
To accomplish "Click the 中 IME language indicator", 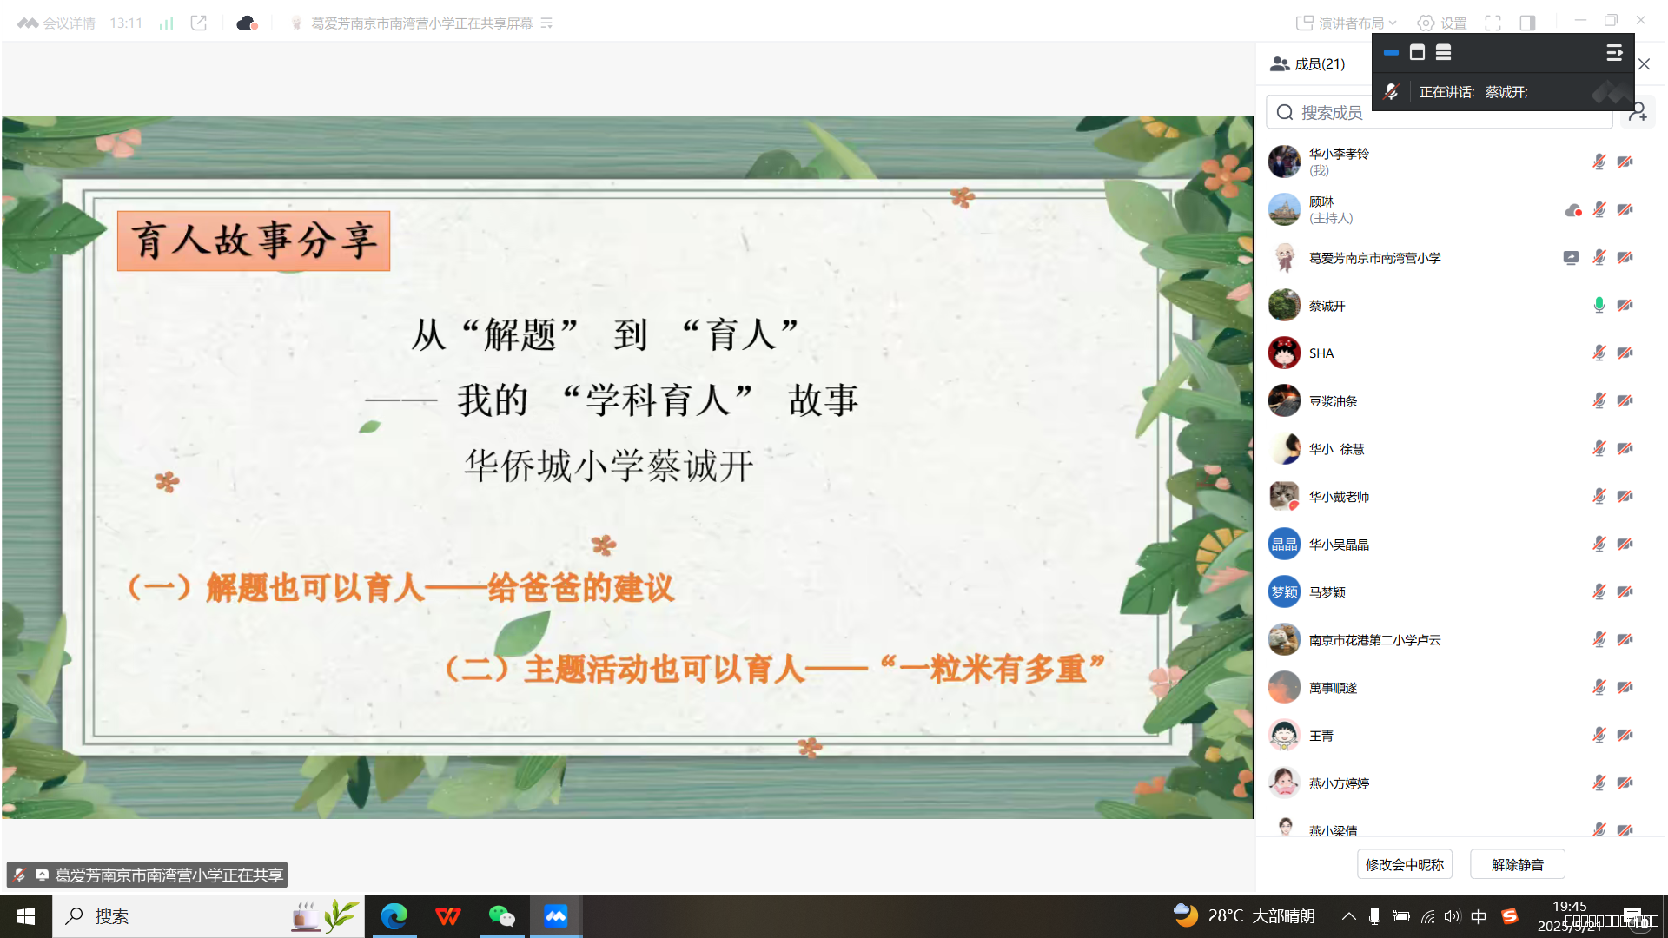I will (x=1479, y=916).
